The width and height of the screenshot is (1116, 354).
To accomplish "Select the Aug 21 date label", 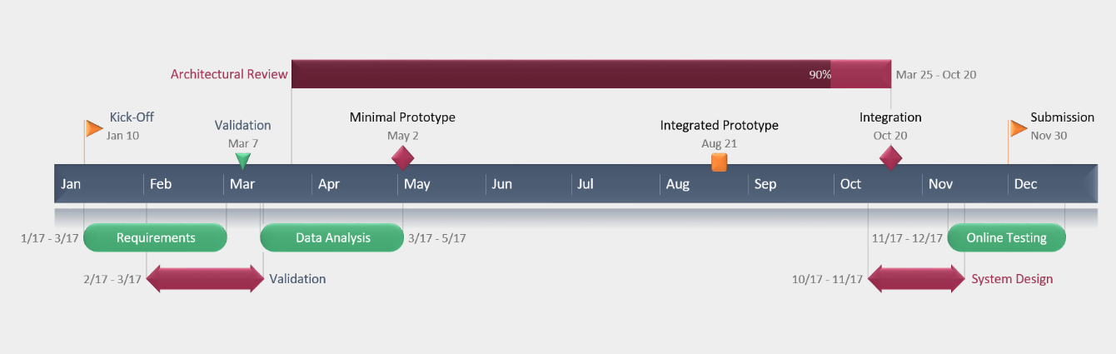I will [x=719, y=143].
